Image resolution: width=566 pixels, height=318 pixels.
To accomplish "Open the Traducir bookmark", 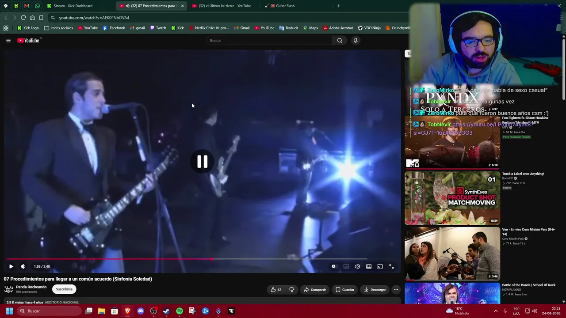I will coord(288,28).
